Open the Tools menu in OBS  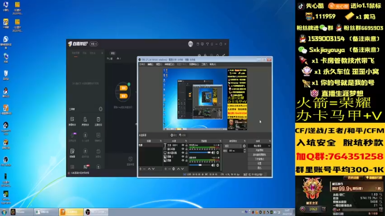[x=204, y=64]
